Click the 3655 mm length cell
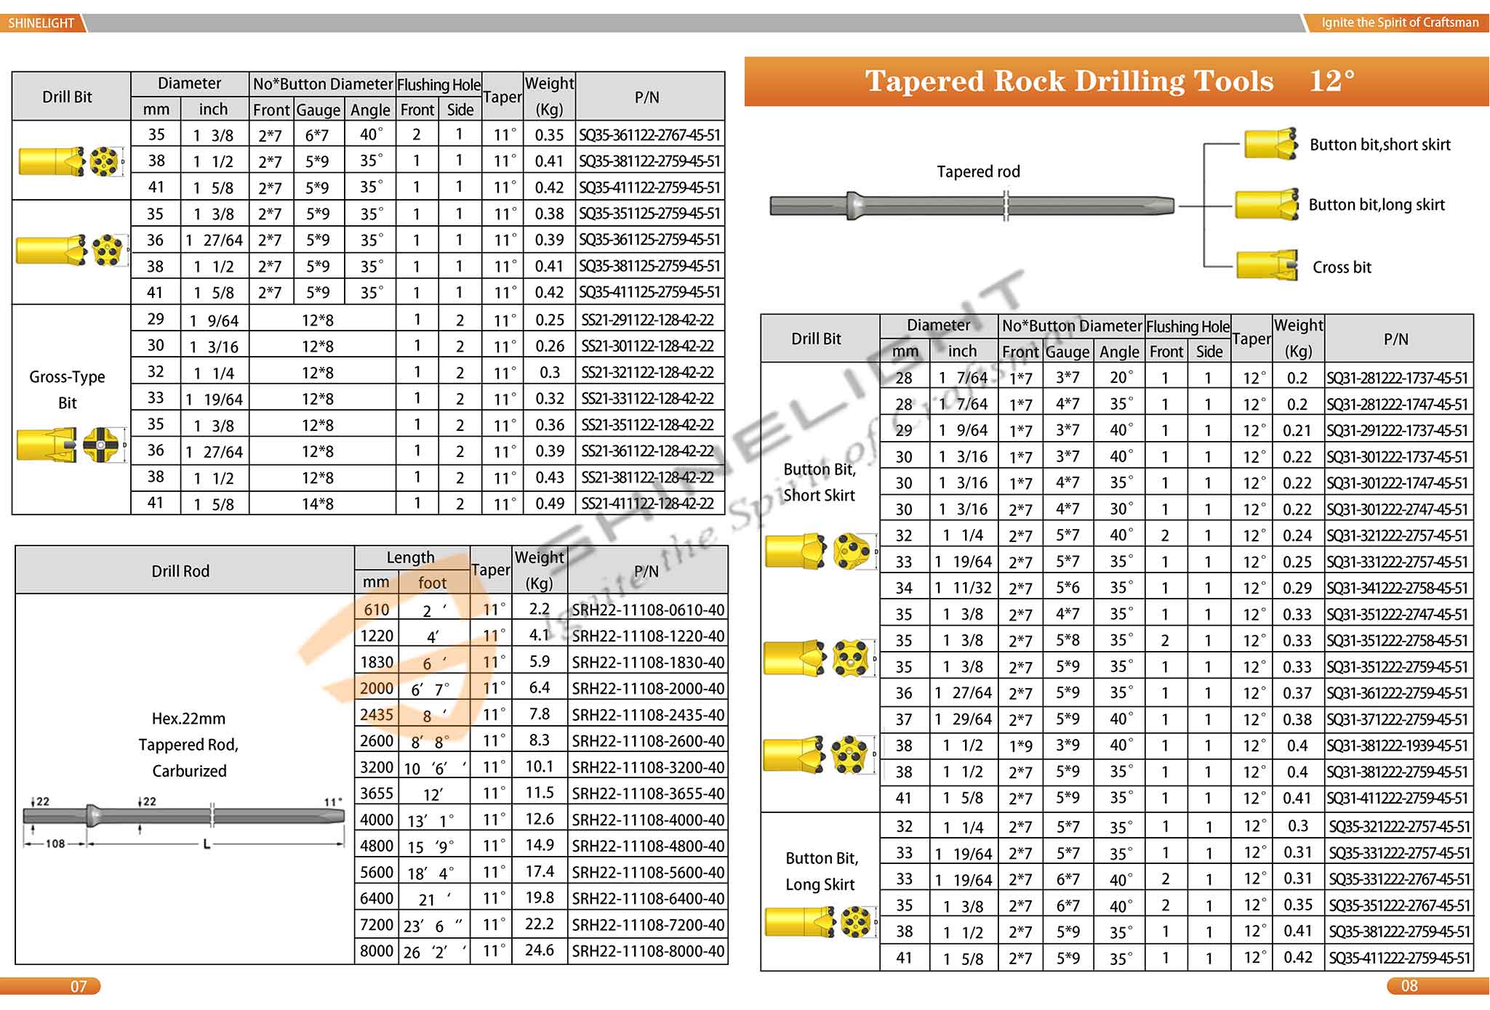Screen dimensions: 1490x1010 [377, 793]
